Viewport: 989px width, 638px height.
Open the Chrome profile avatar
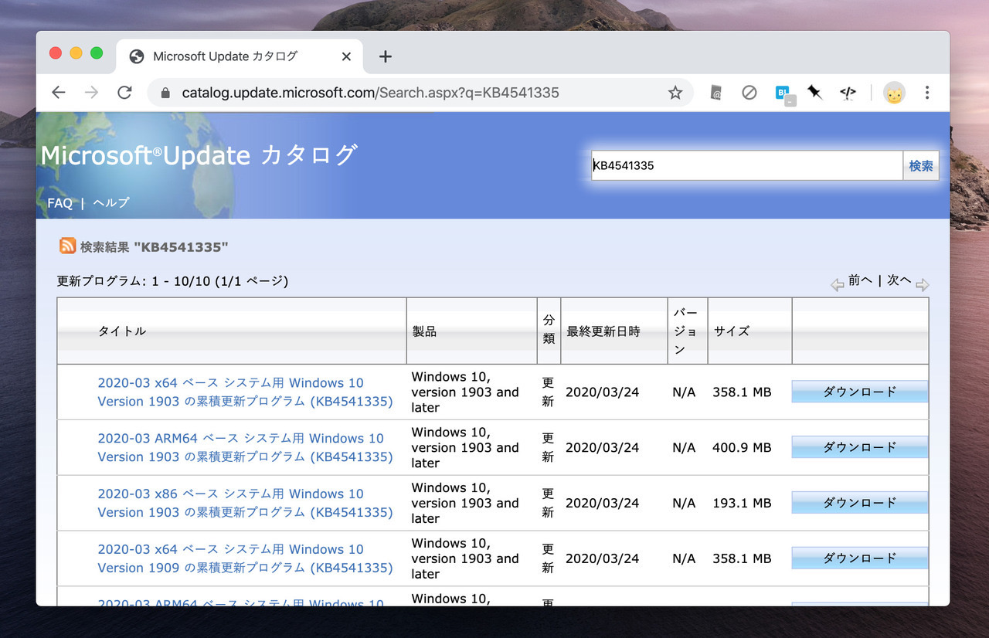coord(894,93)
